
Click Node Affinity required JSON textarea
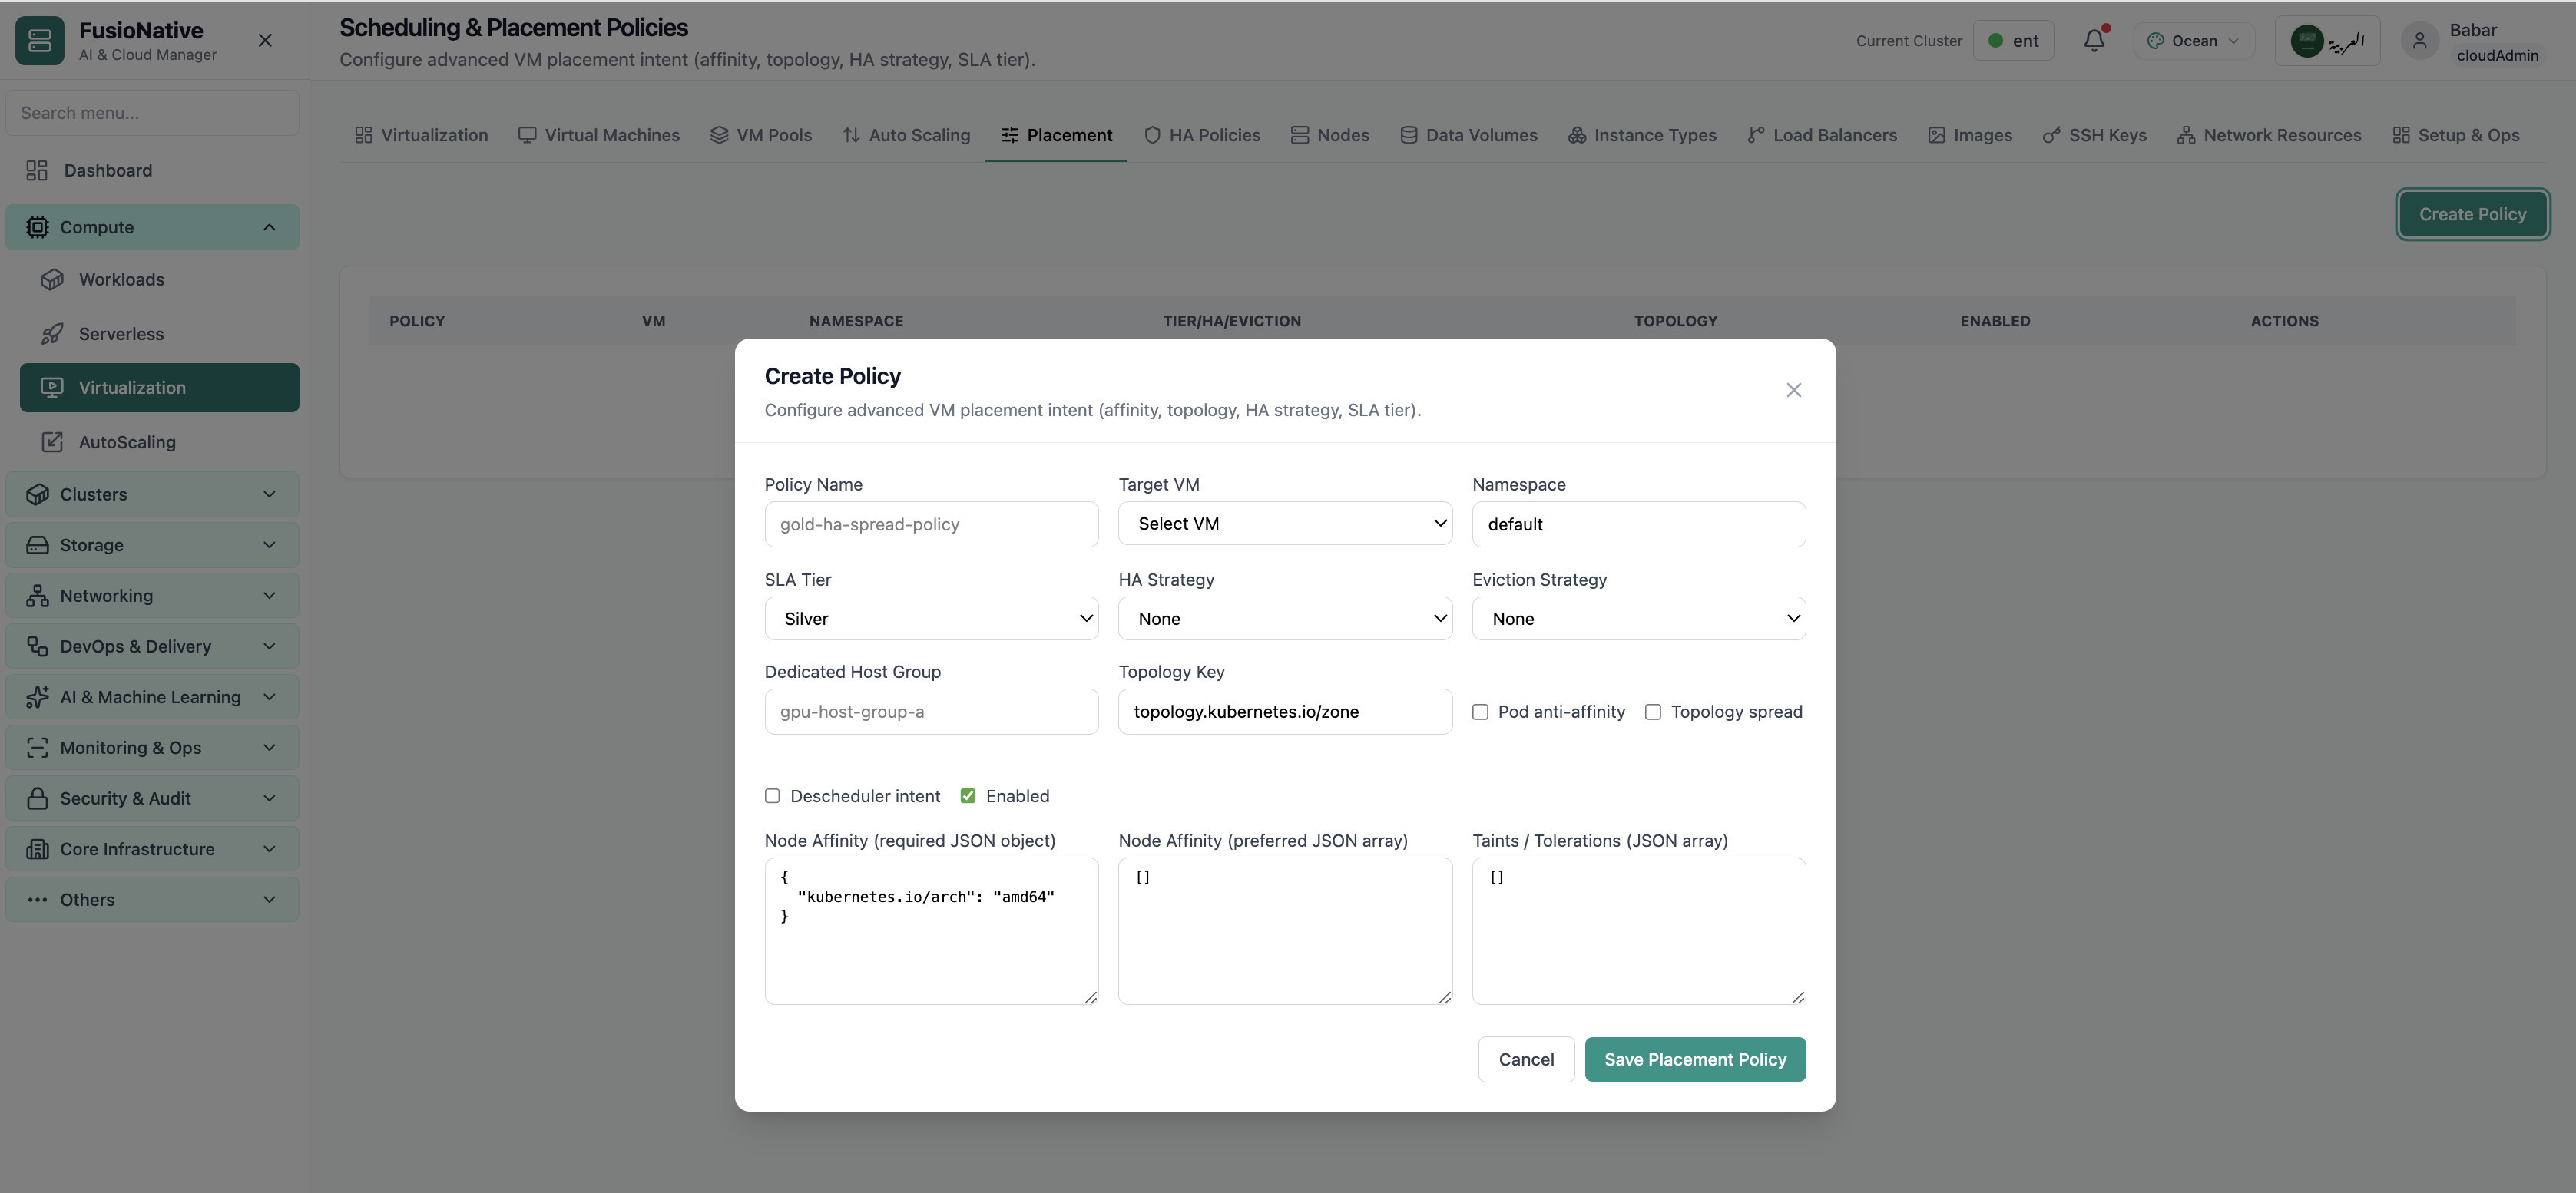click(x=931, y=931)
